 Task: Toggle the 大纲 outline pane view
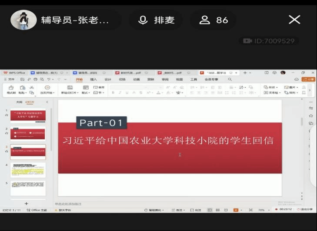19,102
